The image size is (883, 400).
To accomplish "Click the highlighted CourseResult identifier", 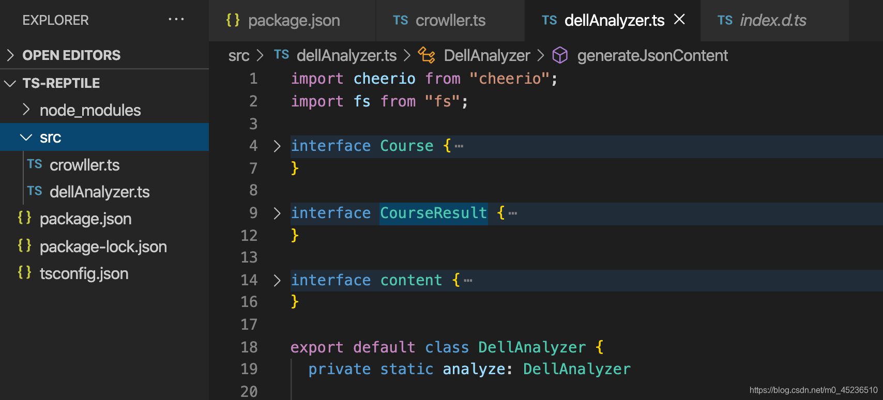I will [x=433, y=213].
